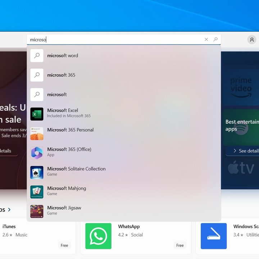Select the plain 'microsoft' search suggestion
Screen dimensions: 259x259
pos(124,95)
